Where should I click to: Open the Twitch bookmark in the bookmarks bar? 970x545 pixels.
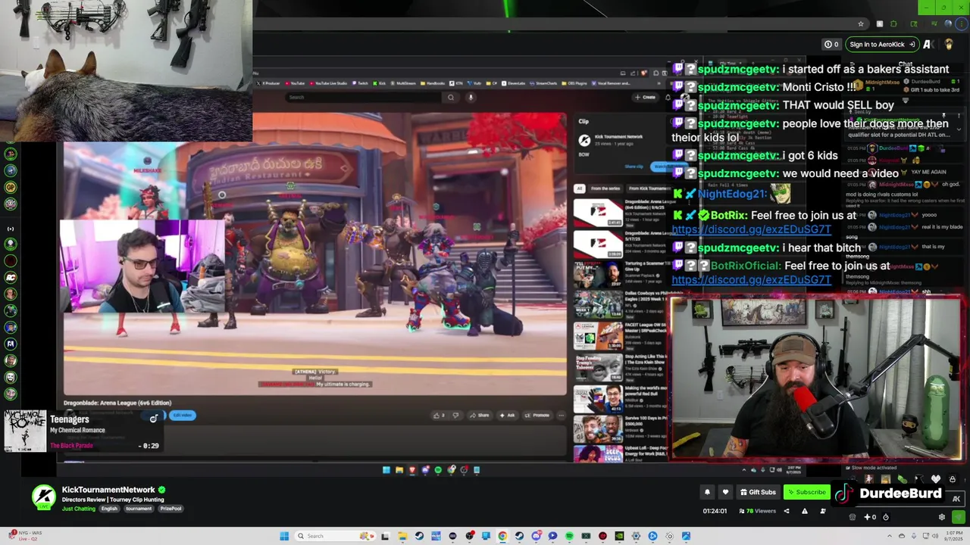[361, 83]
